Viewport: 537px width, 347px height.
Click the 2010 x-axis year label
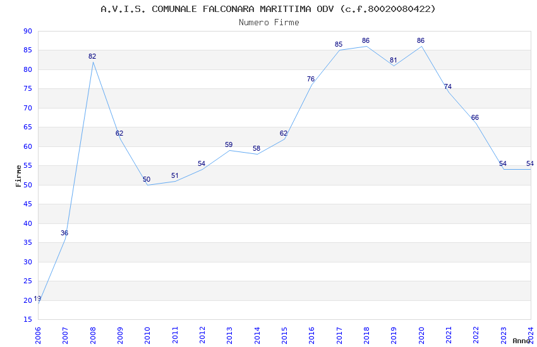(148, 335)
